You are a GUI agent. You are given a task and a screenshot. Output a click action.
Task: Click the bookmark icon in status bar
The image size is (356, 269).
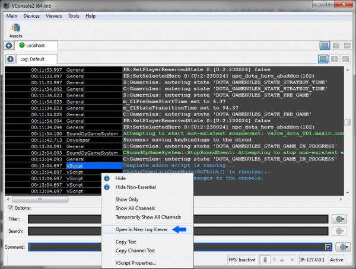265,260
